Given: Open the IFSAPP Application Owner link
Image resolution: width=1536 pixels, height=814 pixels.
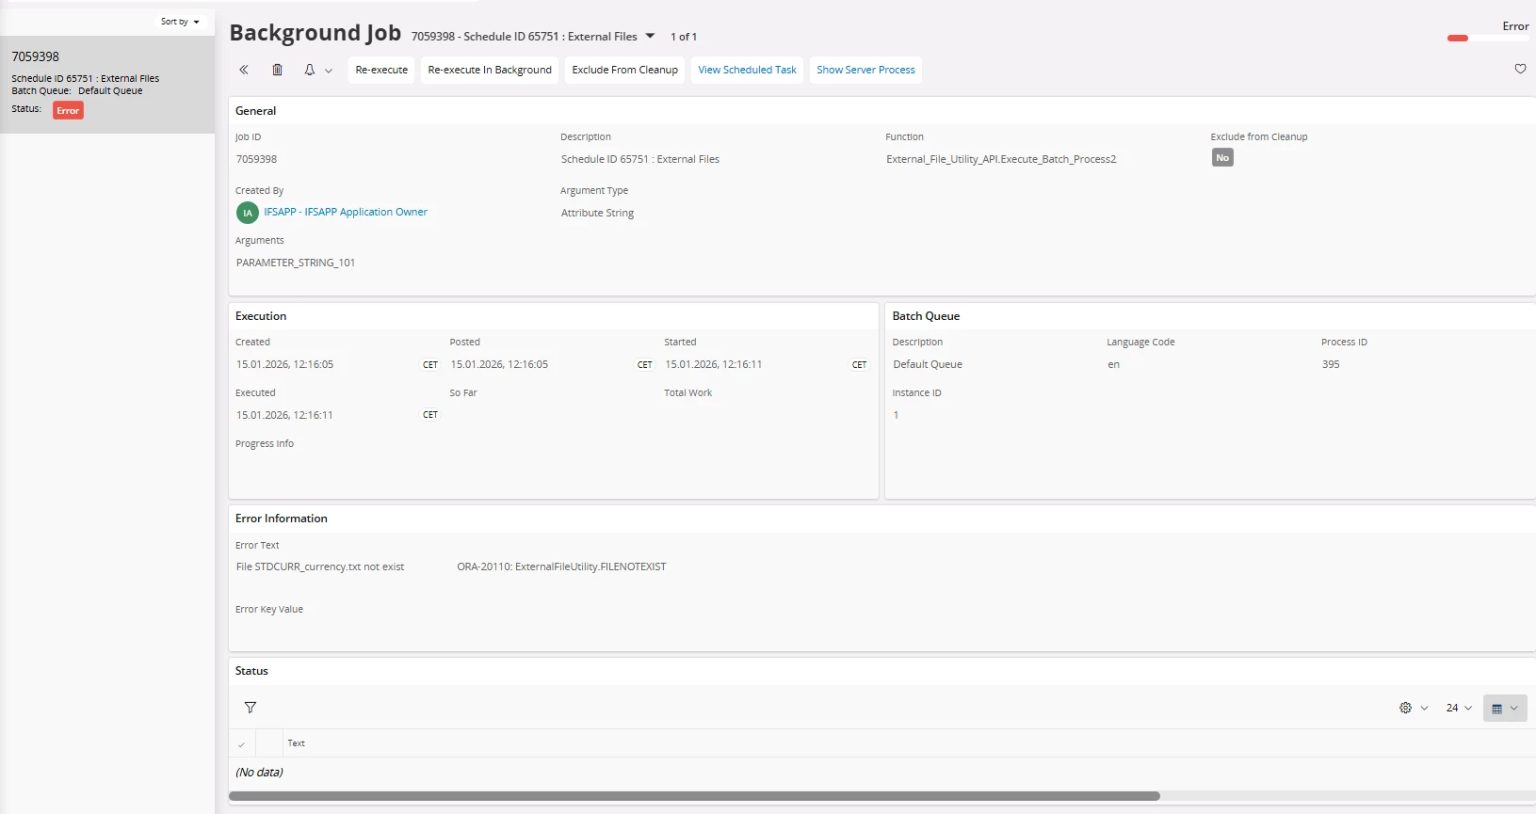Looking at the screenshot, I should tap(346, 212).
